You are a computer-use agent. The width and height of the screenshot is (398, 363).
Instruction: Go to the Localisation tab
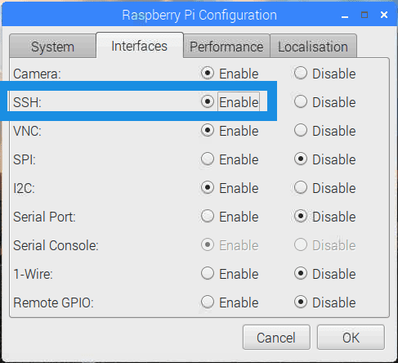pos(313,47)
